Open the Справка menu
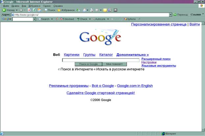This screenshot has height=136, width=205. pyautogui.click(x=58, y=6)
